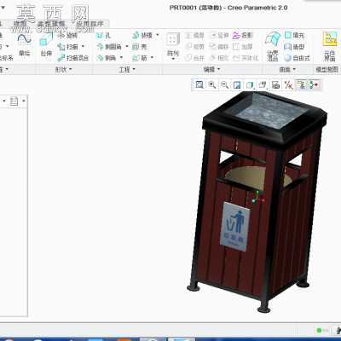Switch to the Applications (应用程序) tab
Viewport: 341px width, 341px height.
(90, 24)
